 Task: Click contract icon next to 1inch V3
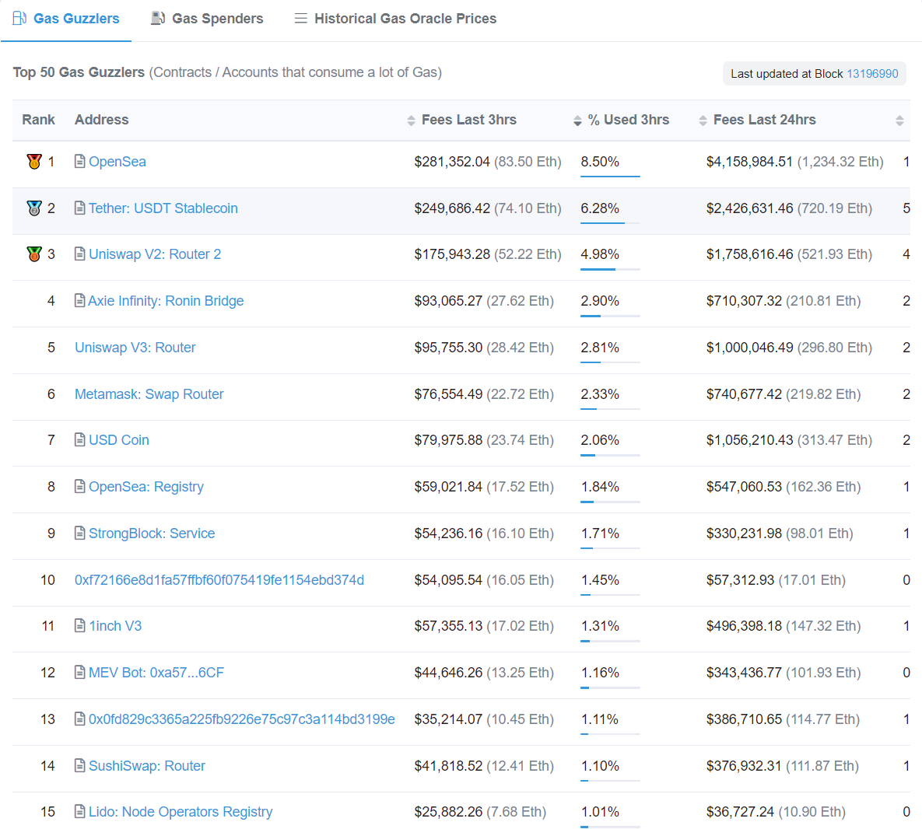(80, 625)
